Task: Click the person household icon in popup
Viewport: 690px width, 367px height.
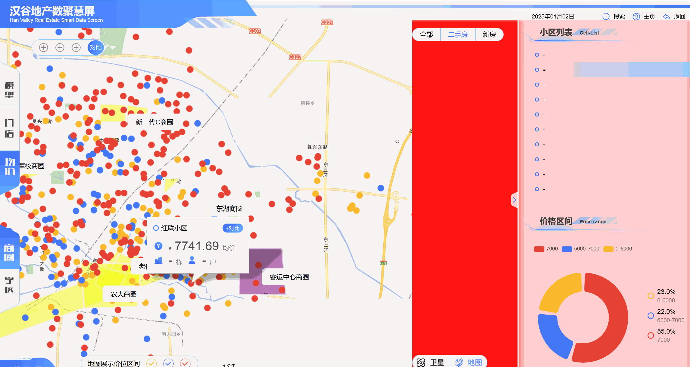Action: (x=192, y=260)
